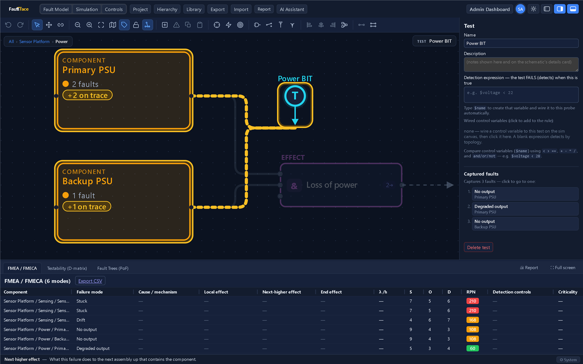Switch to Simulation mode
This screenshot has height=364, width=583.
[x=87, y=9]
